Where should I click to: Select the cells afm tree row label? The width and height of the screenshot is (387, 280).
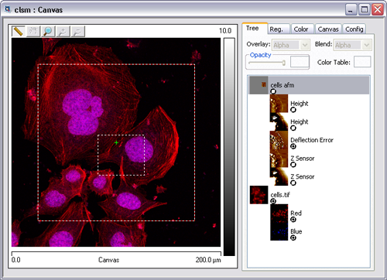tap(283, 85)
